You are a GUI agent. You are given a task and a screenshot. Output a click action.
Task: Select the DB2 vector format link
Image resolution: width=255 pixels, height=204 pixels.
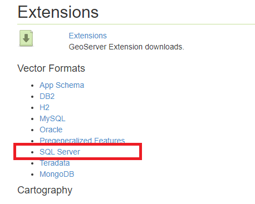[x=47, y=96]
